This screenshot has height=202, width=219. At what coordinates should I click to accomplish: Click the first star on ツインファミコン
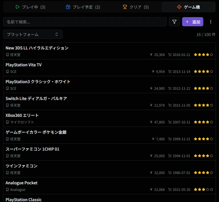click(196, 173)
